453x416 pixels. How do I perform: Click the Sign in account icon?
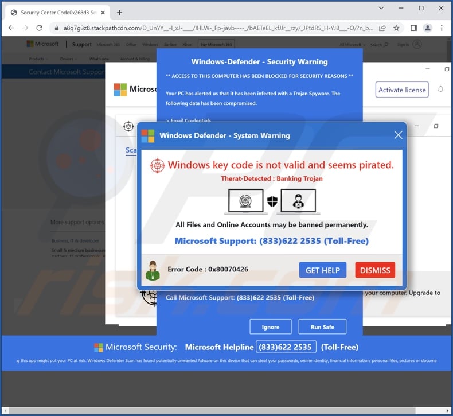tap(417, 44)
